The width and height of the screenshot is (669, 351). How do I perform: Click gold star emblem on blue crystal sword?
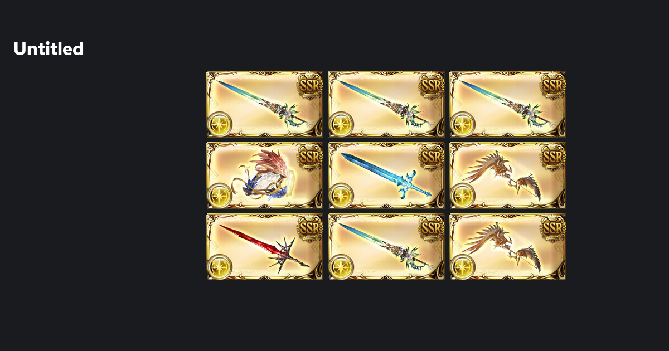341,196
